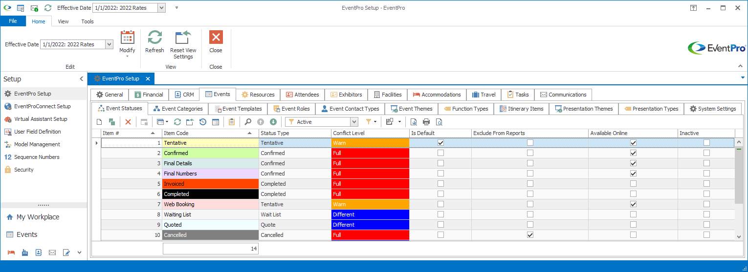Image resolution: width=748 pixels, height=272 pixels.
Task: Open the ribbon Effective Date dropdown
Action: pos(109,44)
